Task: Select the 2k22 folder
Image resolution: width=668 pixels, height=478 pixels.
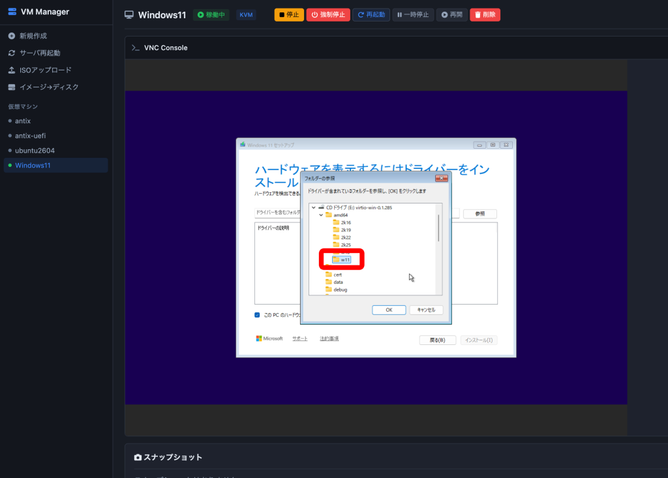Action: click(346, 237)
